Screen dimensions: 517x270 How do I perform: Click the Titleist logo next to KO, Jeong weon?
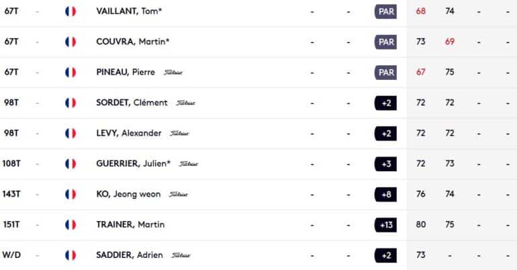tap(179, 195)
